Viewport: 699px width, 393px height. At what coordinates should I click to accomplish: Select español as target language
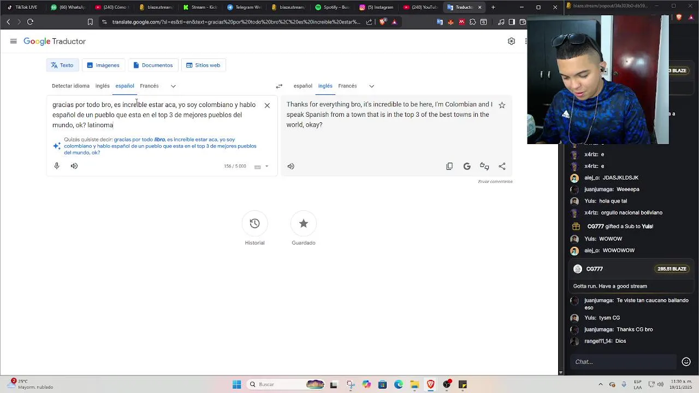pyautogui.click(x=303, y=86)
